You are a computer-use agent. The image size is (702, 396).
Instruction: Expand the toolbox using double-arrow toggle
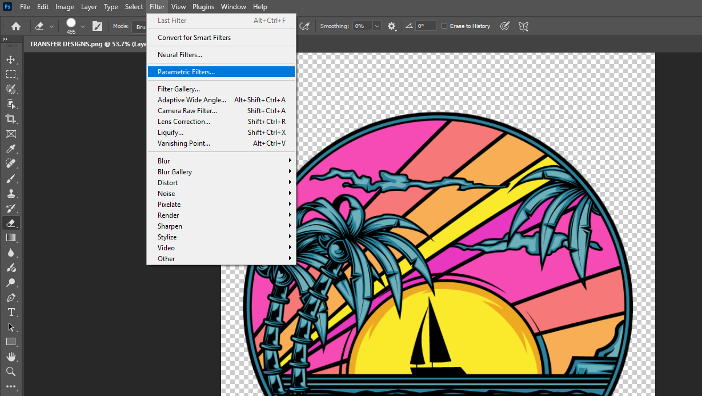(5, 39)
